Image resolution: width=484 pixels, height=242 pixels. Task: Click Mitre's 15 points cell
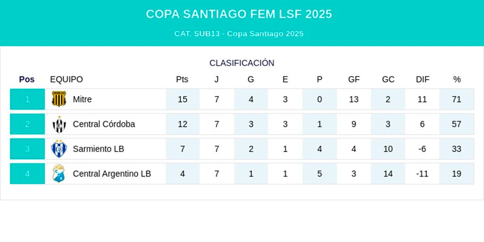click(182, 99)
